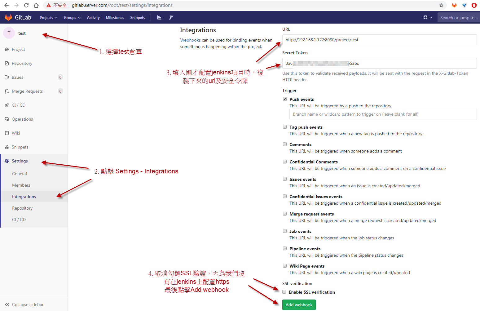Click the CI / CD rocket icon
The height and width of the screenshot is (311, 480).
[x=7, y=105]
